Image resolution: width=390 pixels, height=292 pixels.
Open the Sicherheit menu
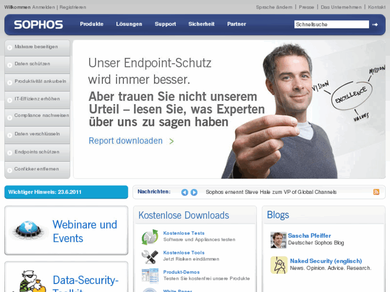tap(201, 24)
